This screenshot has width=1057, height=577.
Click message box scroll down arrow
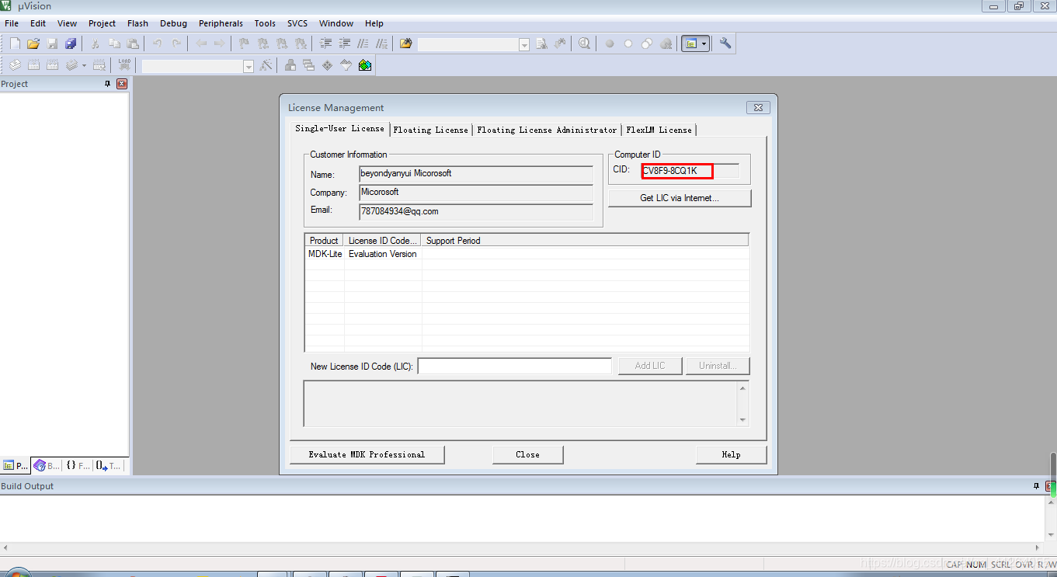coord(743,419)
